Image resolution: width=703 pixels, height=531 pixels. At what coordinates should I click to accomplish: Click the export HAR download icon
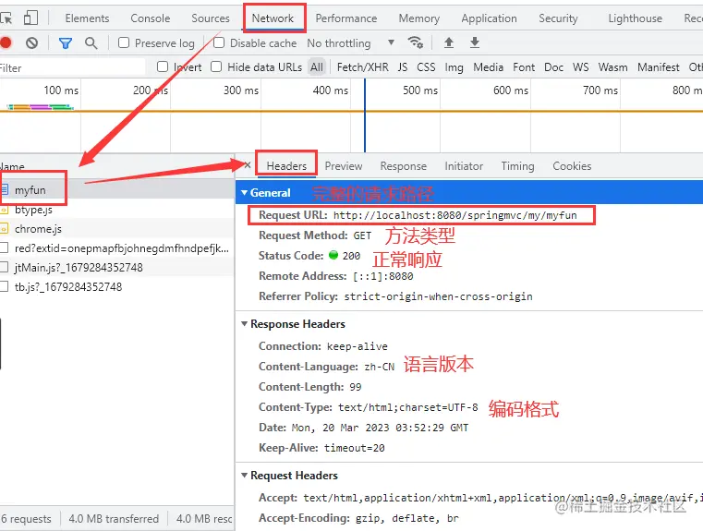coord(475,42)
